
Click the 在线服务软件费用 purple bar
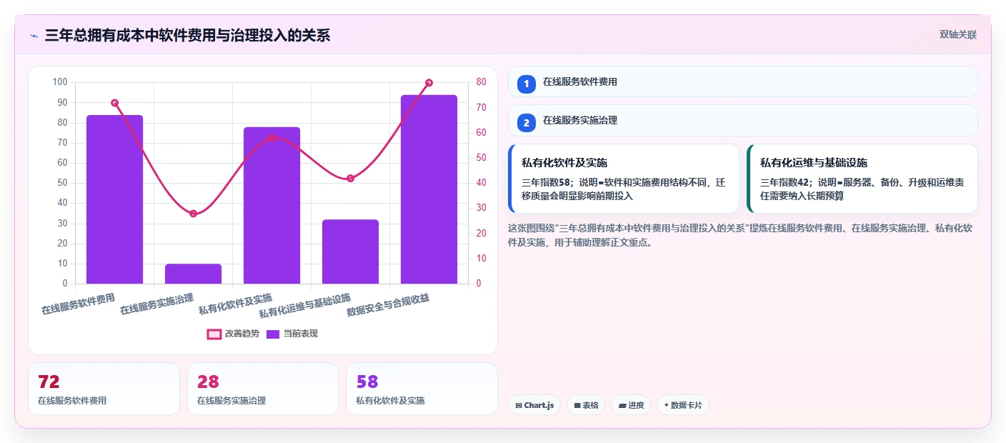coord(114,199)
